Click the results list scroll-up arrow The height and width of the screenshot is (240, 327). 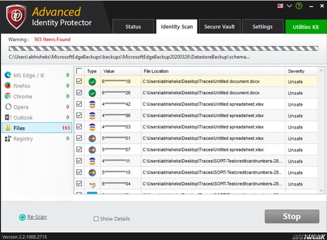321,71
